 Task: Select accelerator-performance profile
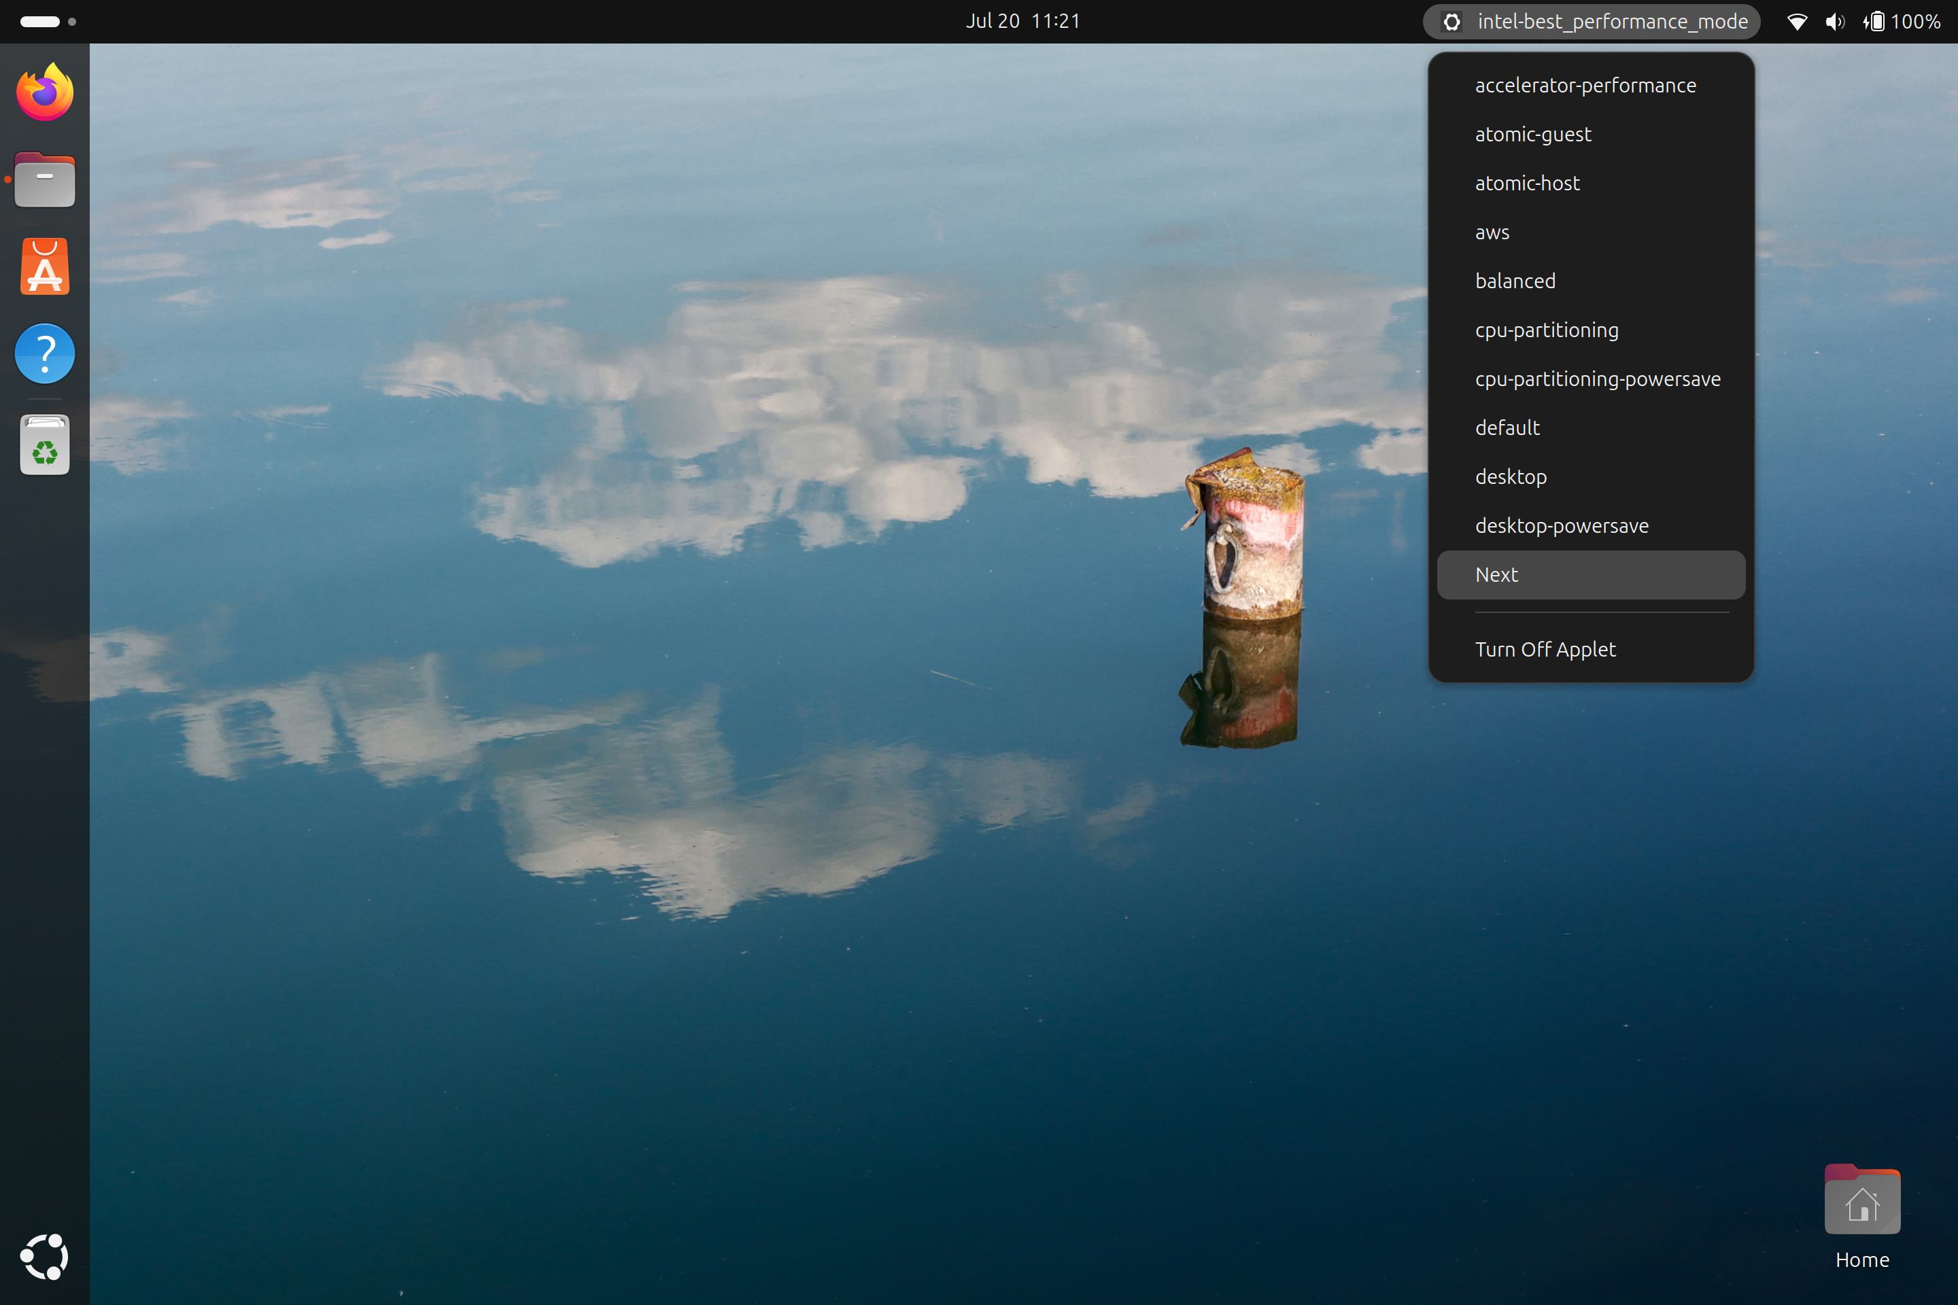pyautogui.click(x=1585, y=86)
